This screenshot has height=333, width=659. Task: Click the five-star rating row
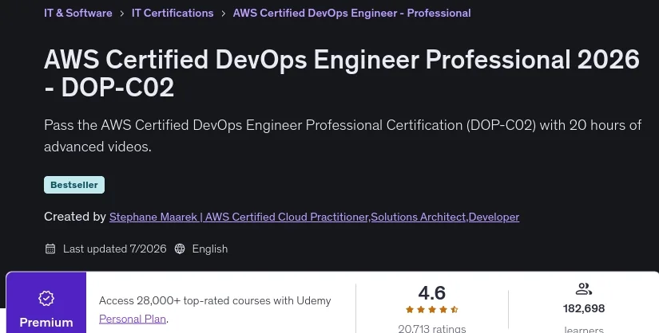tap(431, 310)
